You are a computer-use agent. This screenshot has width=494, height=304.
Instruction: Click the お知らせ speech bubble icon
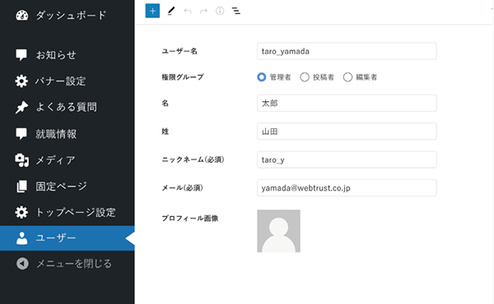tap(21, 55)
